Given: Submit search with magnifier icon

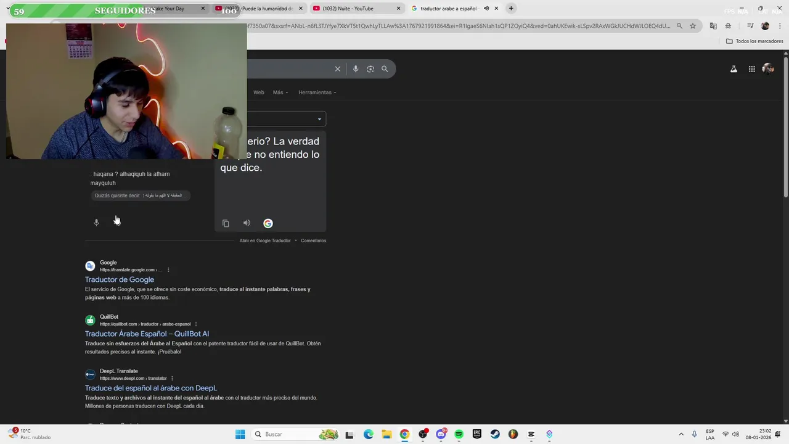Looking at the screenshot, I should [x=385, y=69].
